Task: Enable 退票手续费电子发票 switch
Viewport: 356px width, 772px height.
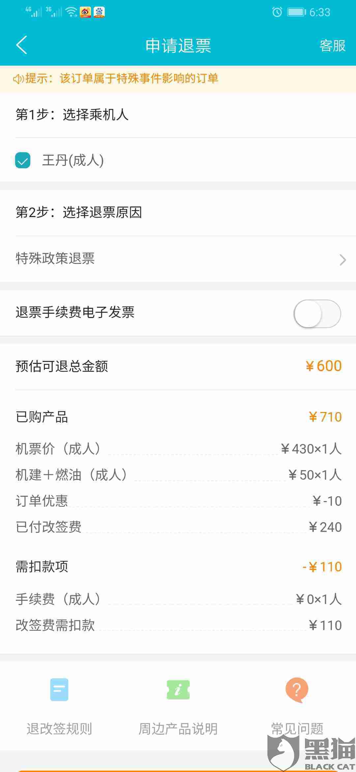Action: tap(317, 313)
